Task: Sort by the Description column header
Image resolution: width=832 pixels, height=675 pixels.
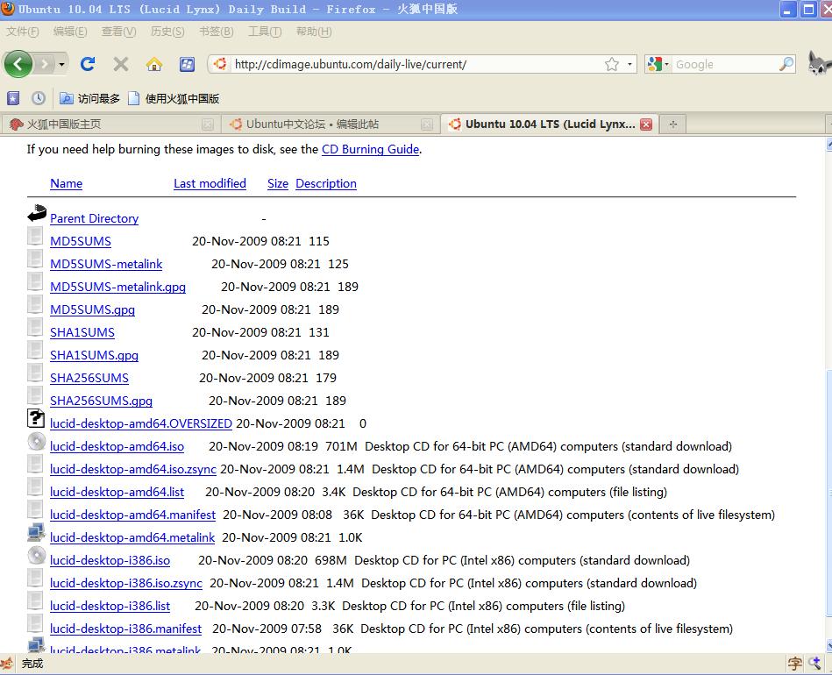Action: [x=326, y=183]
